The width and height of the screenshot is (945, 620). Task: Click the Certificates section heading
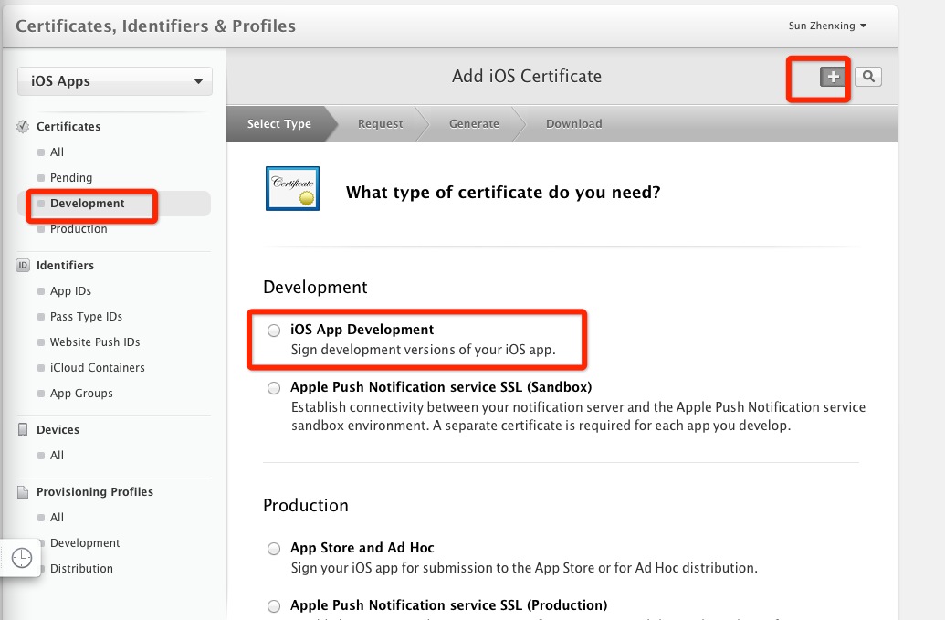click(68, 127)
